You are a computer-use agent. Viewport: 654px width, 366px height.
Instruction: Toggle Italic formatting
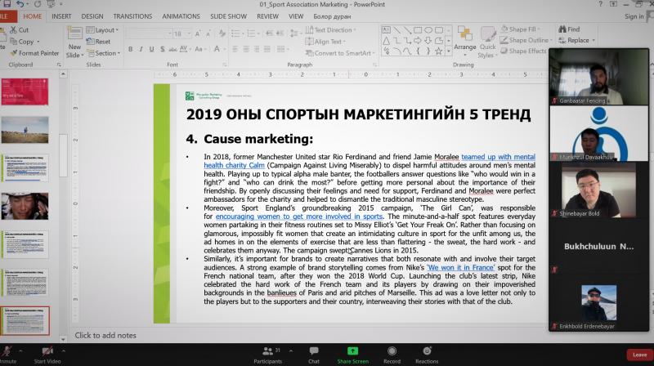click(x=141, y=49)
